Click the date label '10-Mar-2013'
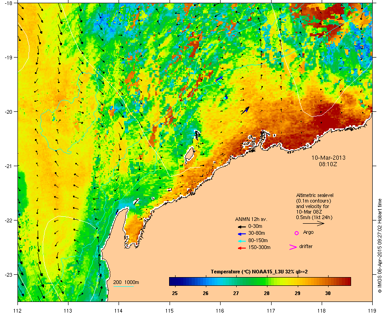The width and height of the screenshot is (386, 313). tap(329, 157)
